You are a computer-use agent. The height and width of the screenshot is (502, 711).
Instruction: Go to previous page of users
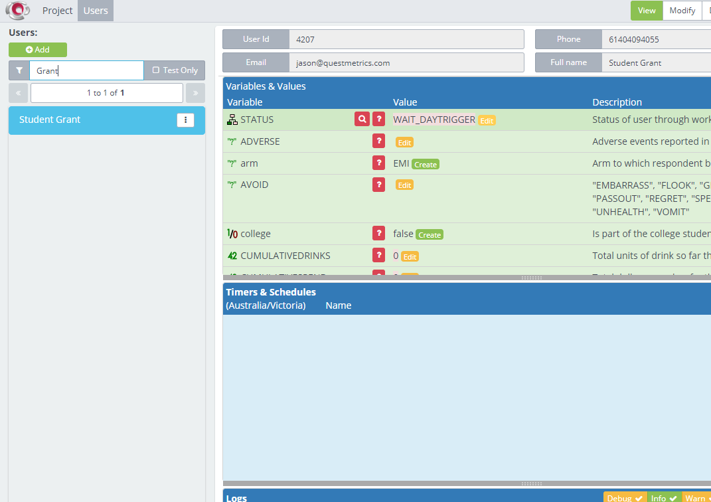tap(18, 93)
